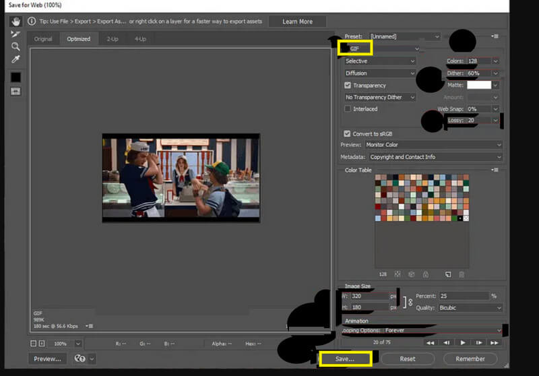The image size is (539, 376).
Task: Add eyedropper color to Color Table
Action: tap(448, 274)
